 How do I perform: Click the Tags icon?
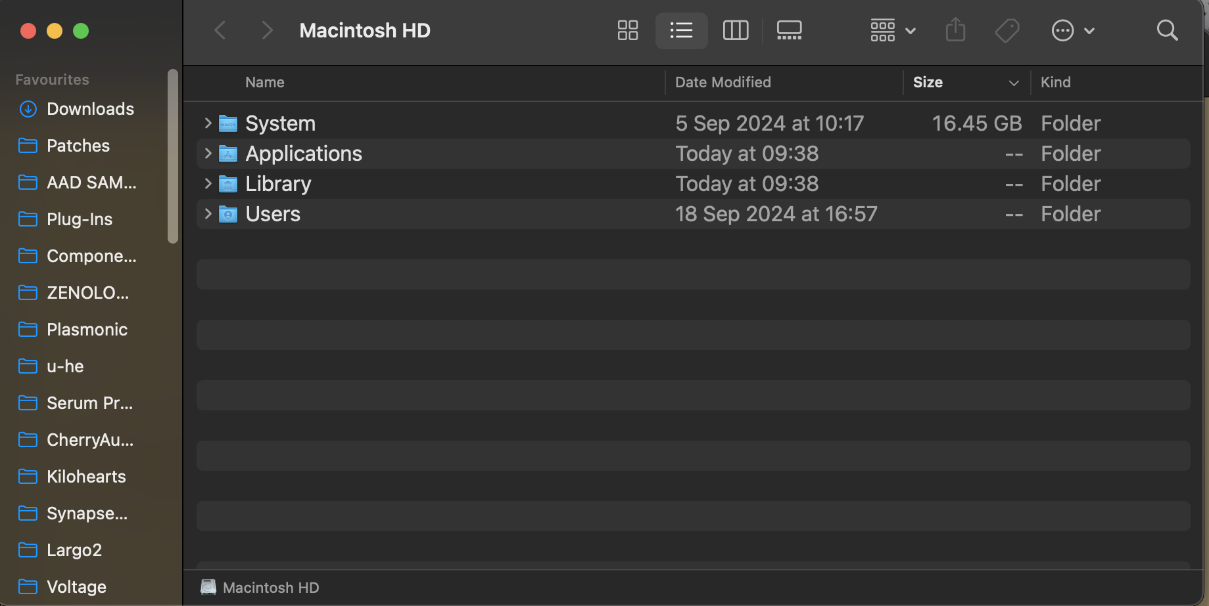point(1007,30)
